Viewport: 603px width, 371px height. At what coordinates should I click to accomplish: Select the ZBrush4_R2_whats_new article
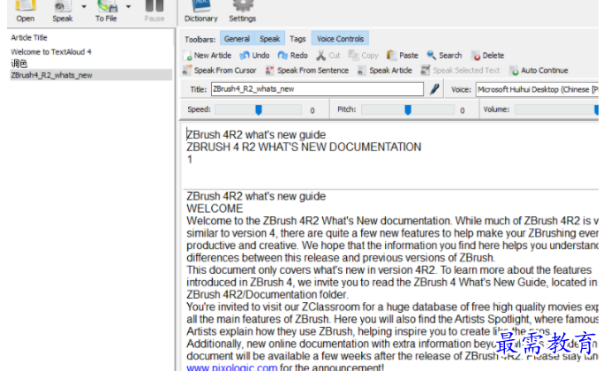pos(91,75)
